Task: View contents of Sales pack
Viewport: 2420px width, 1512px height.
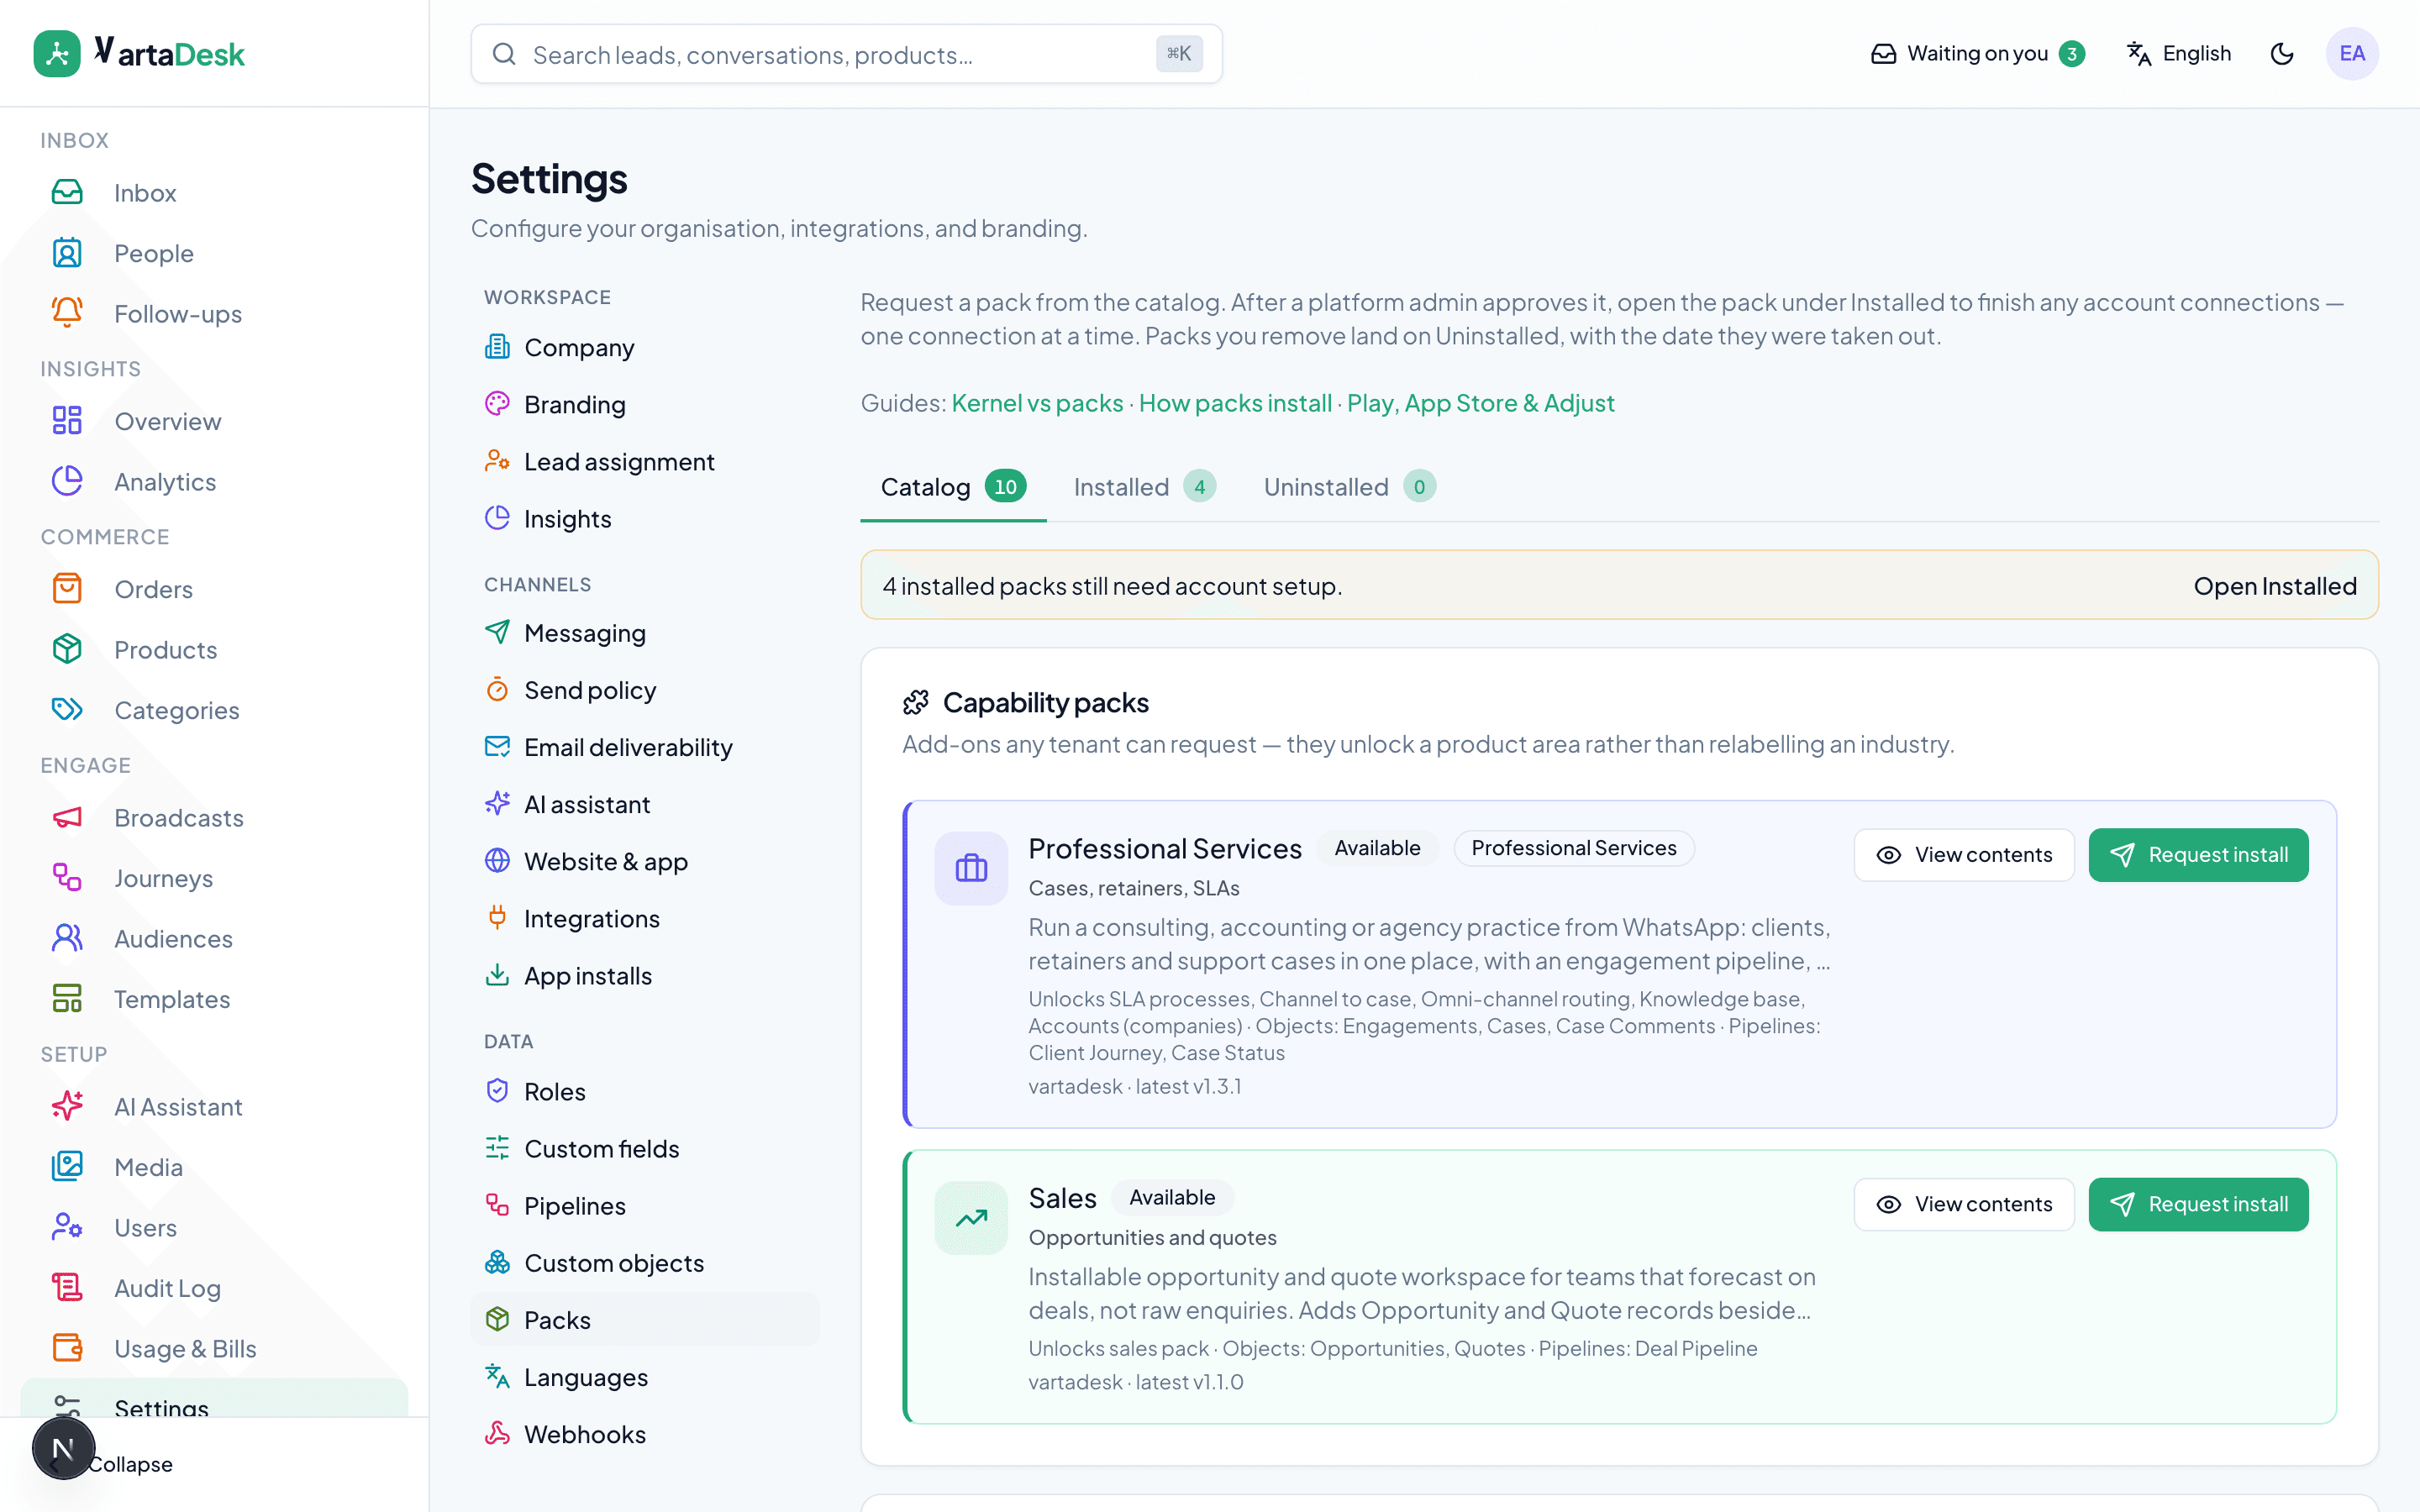Action: pos(1964,1204)
